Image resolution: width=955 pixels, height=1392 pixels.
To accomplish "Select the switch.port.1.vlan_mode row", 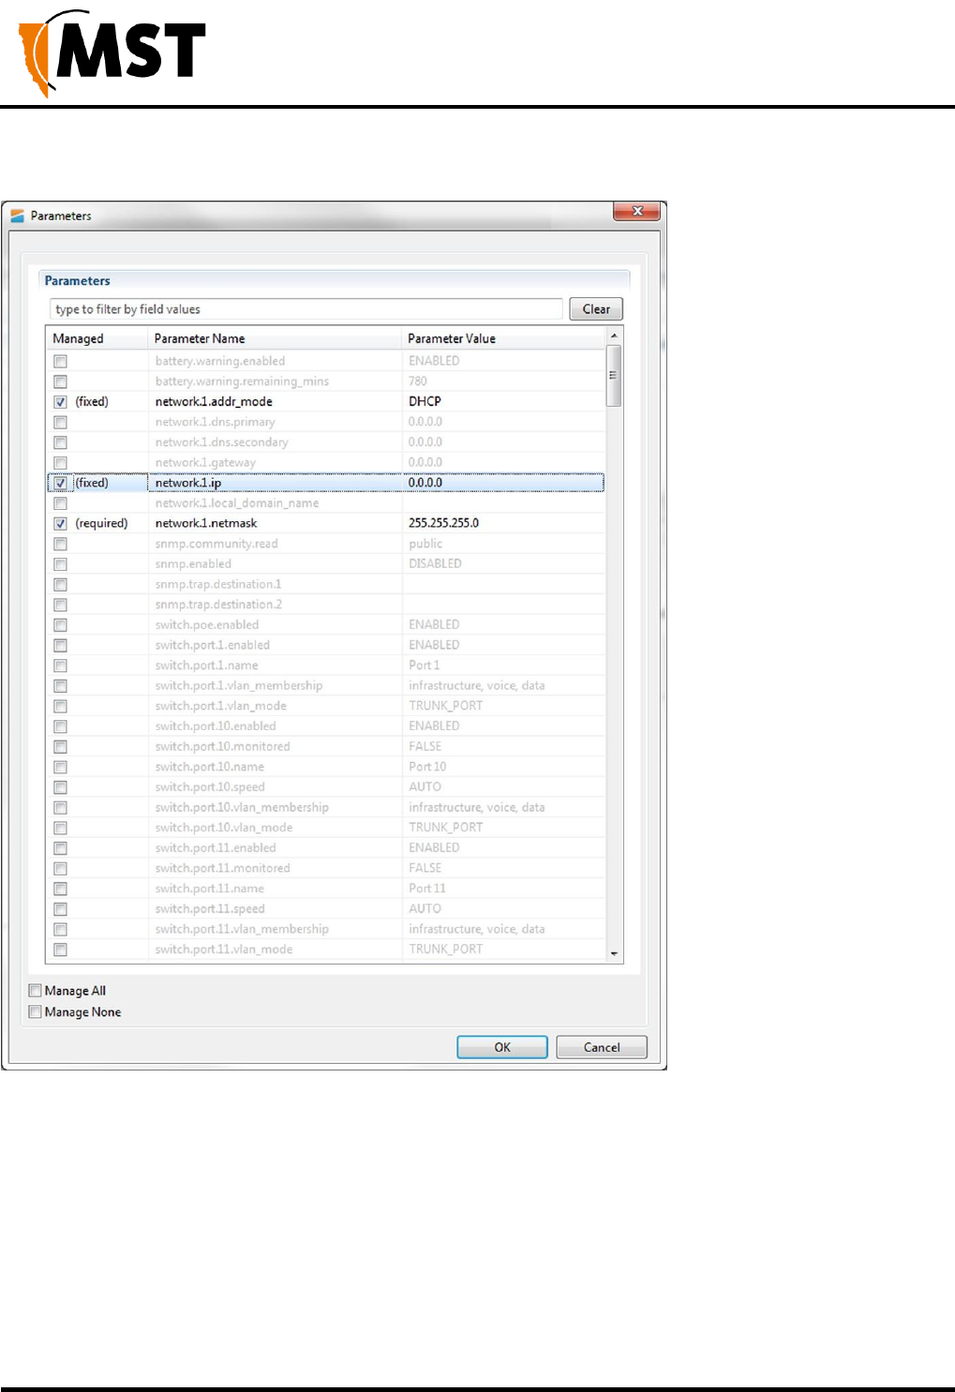I will 325,706.
